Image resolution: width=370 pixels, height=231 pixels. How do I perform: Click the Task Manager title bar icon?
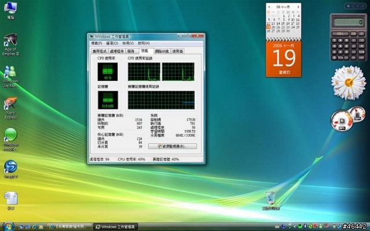pyautogui.click(x=91, y=36)
